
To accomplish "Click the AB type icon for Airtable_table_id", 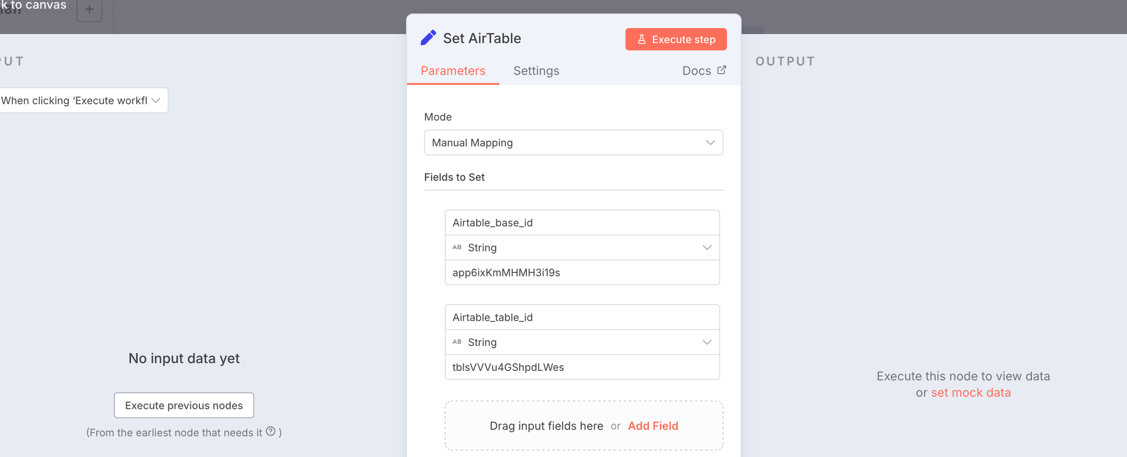I will coord(457,342).
